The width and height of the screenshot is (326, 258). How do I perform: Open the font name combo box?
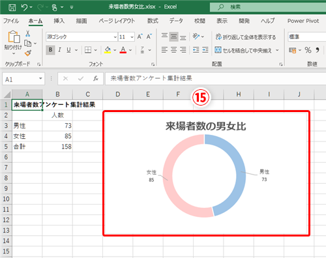click(81, 37)
